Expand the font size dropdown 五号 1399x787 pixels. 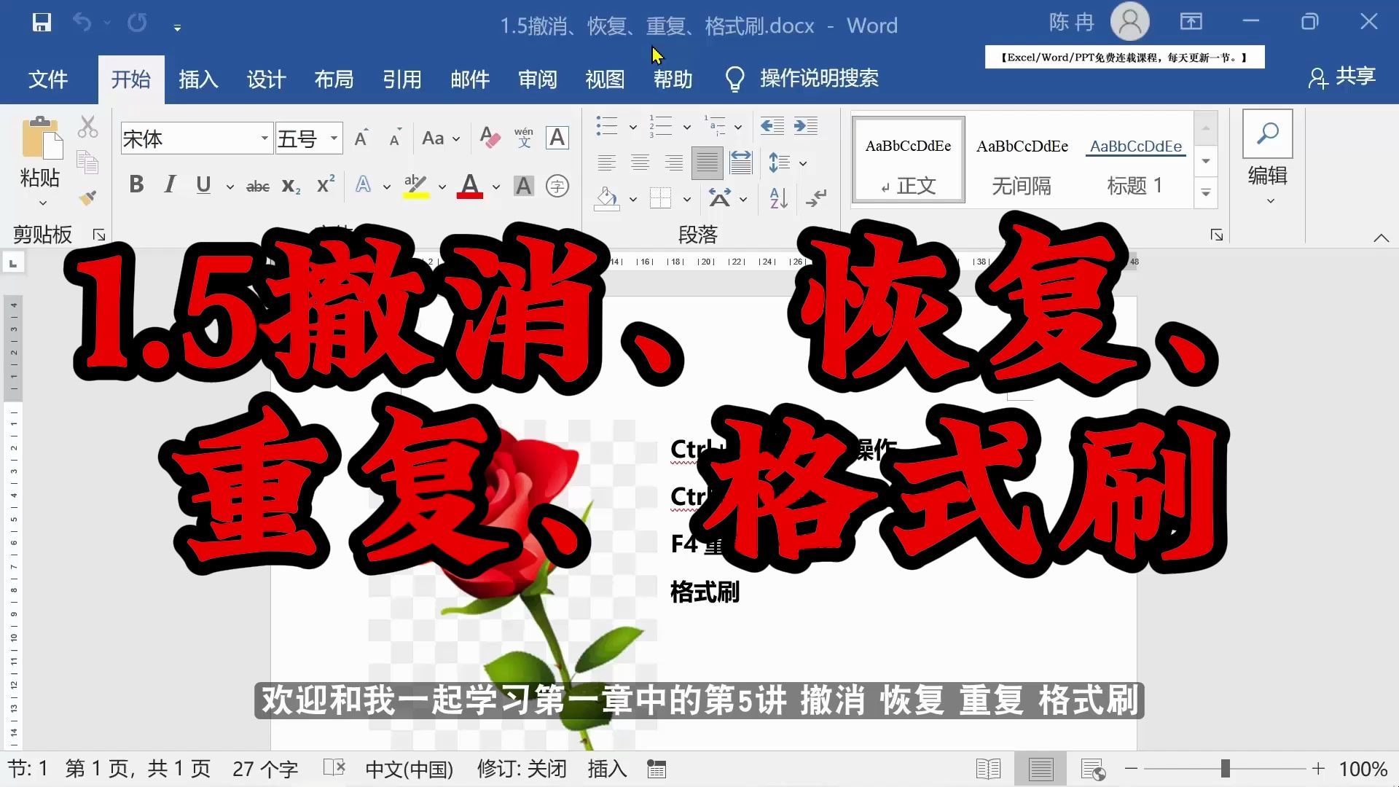(x=332, y=138)
